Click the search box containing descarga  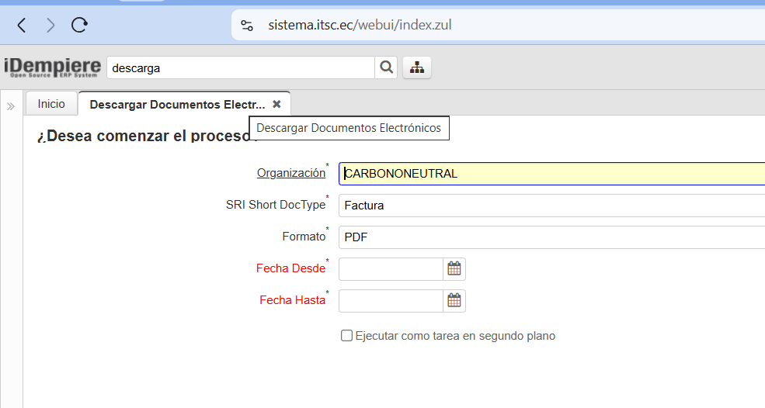tap(240, 67)
